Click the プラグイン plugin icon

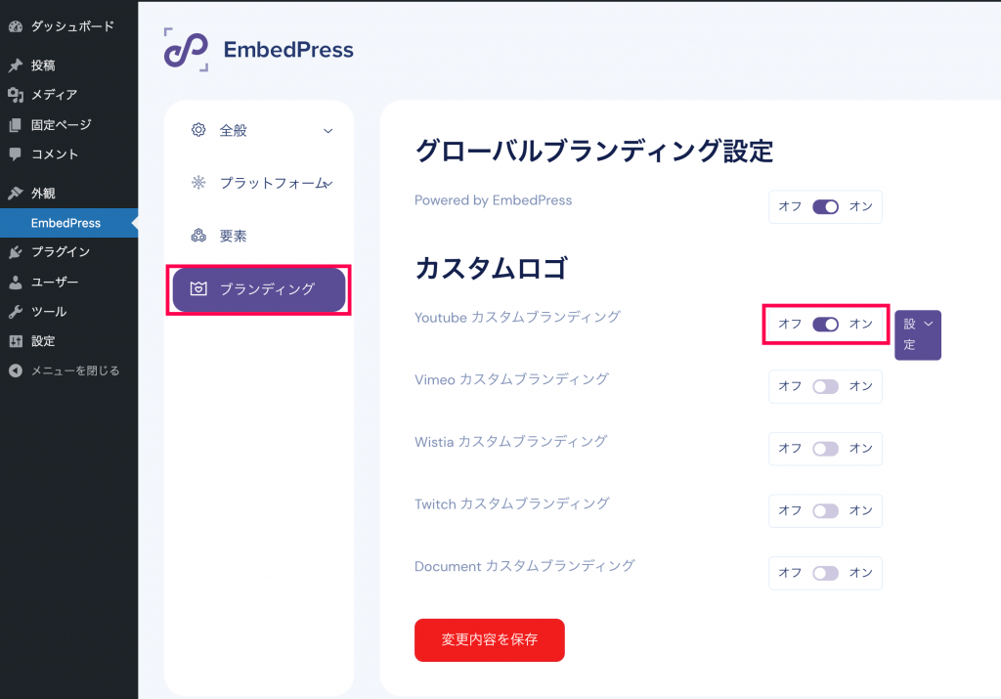[16, 252]
